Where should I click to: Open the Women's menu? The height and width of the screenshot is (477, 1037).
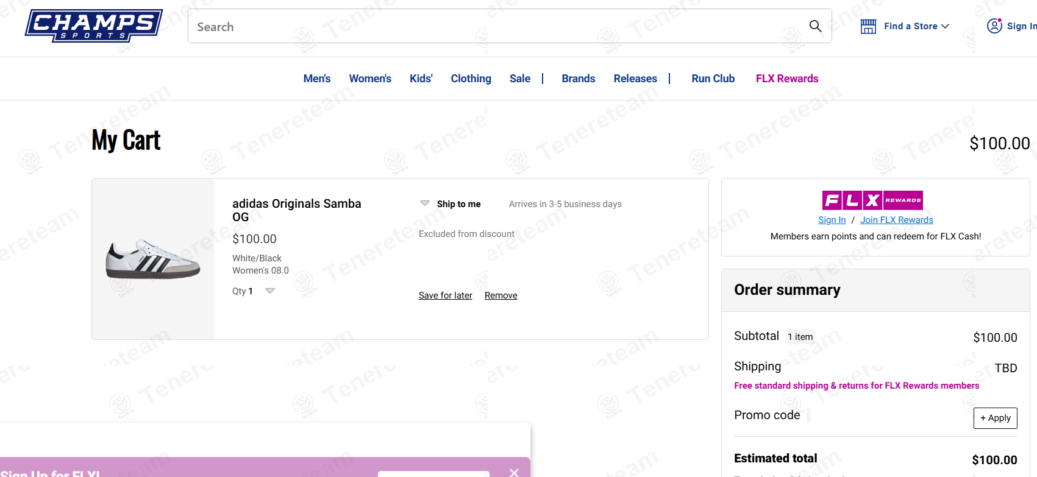click(370, 79)
